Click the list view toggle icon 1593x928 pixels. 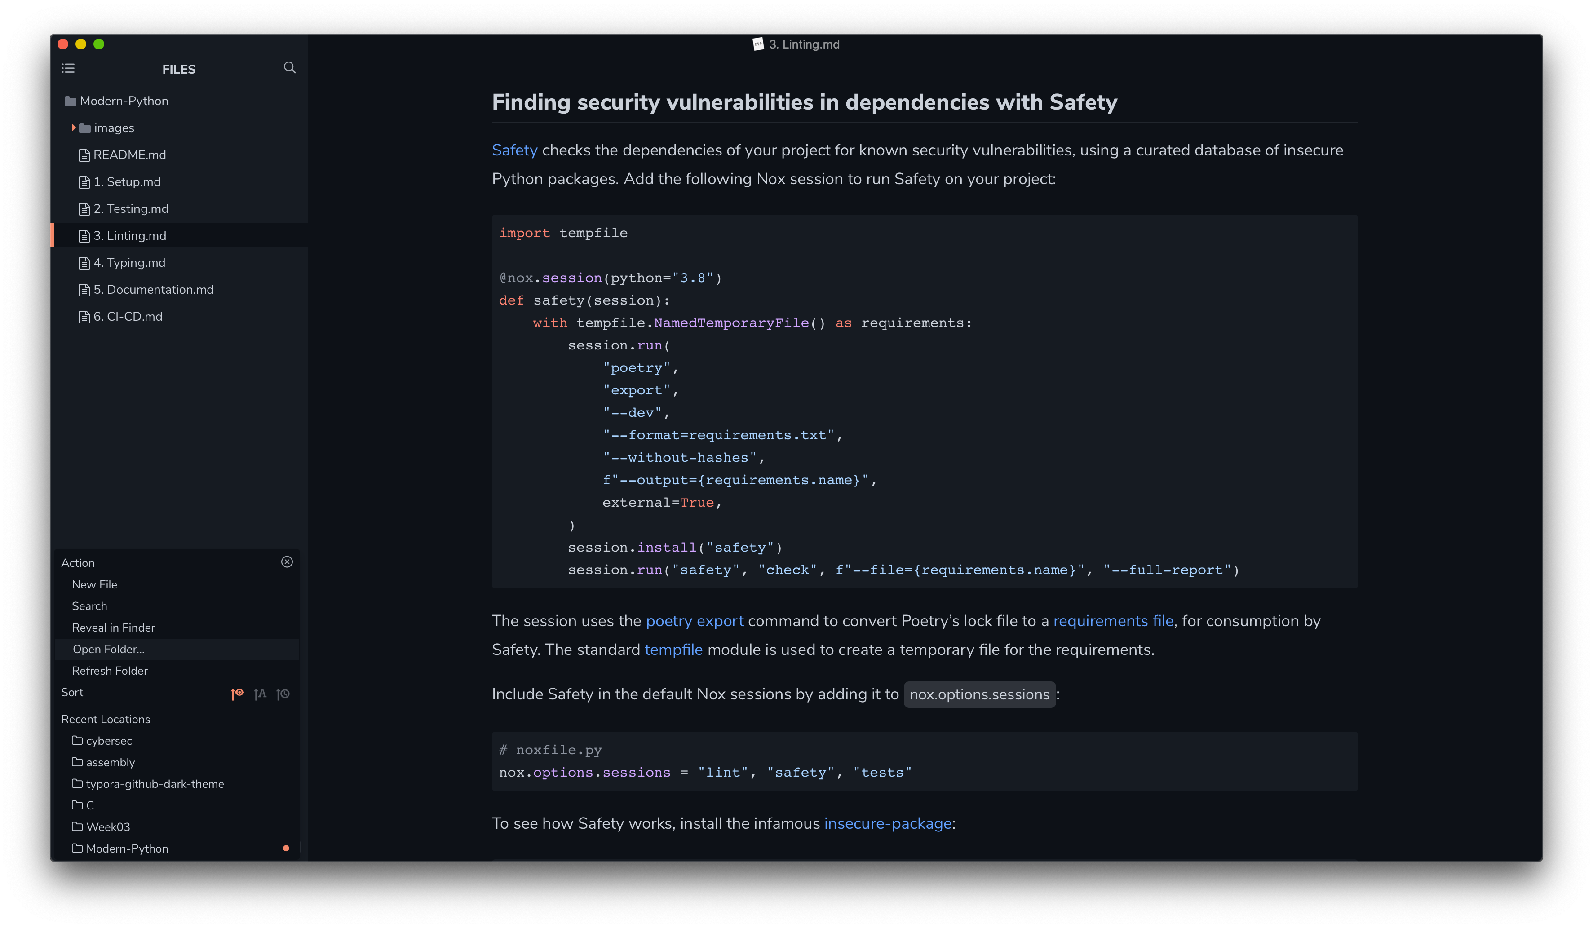tap(68, 68)
